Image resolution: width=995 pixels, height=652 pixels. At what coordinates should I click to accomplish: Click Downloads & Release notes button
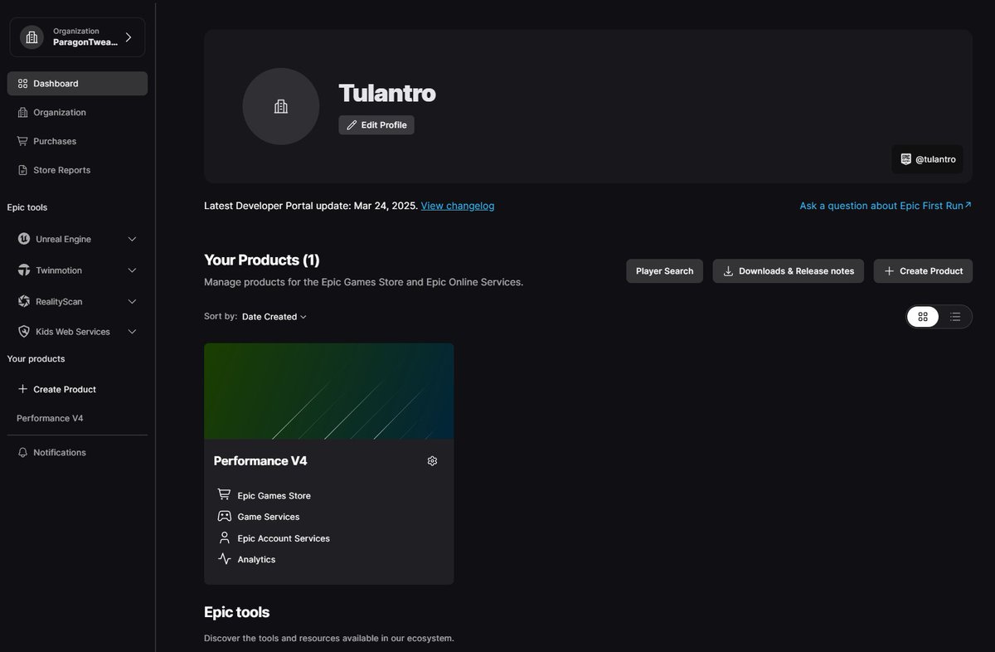point(789,271)
